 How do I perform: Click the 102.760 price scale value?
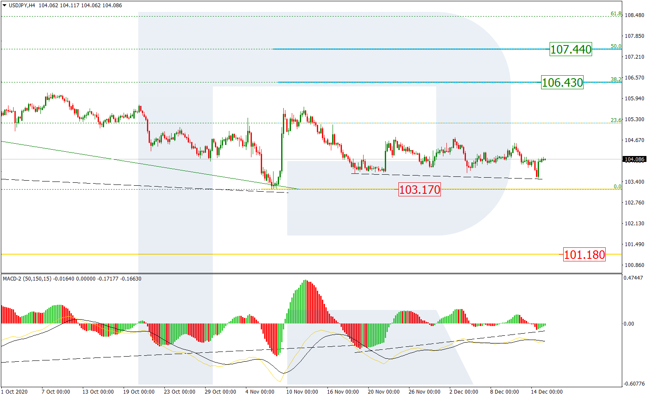coord(635,203)
